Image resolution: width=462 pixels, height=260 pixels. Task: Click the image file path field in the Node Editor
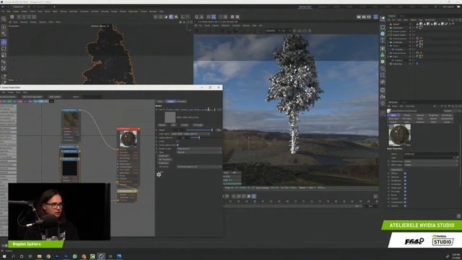pos(190,109)
